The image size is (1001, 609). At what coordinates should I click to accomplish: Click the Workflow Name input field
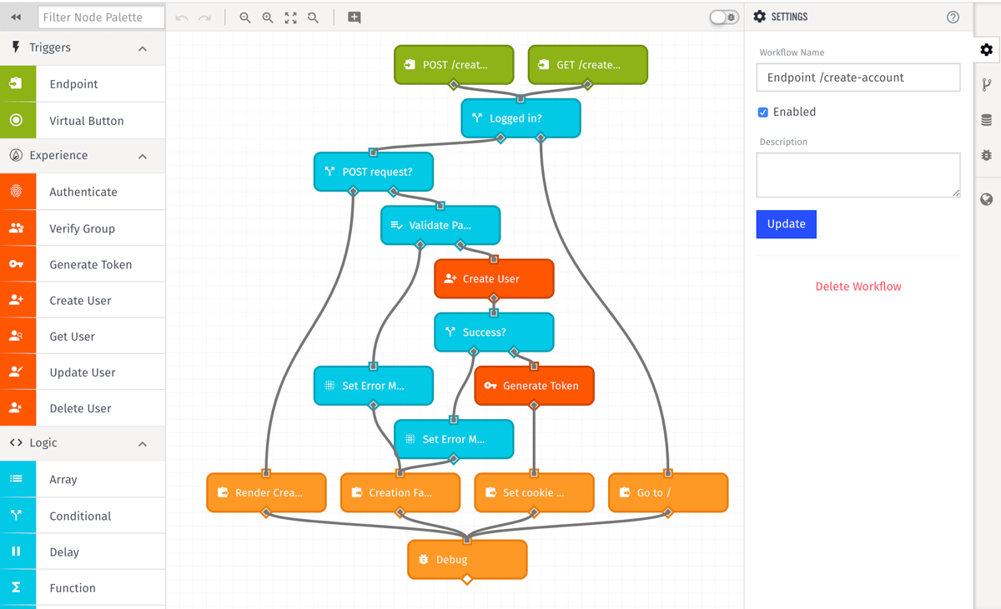coord(858,77)
